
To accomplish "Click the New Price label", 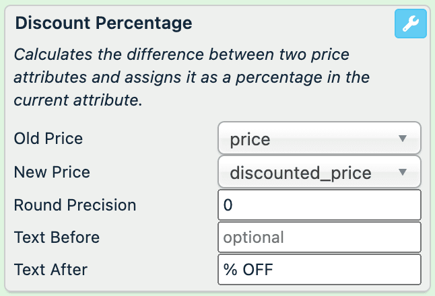I will click(52, 172).
